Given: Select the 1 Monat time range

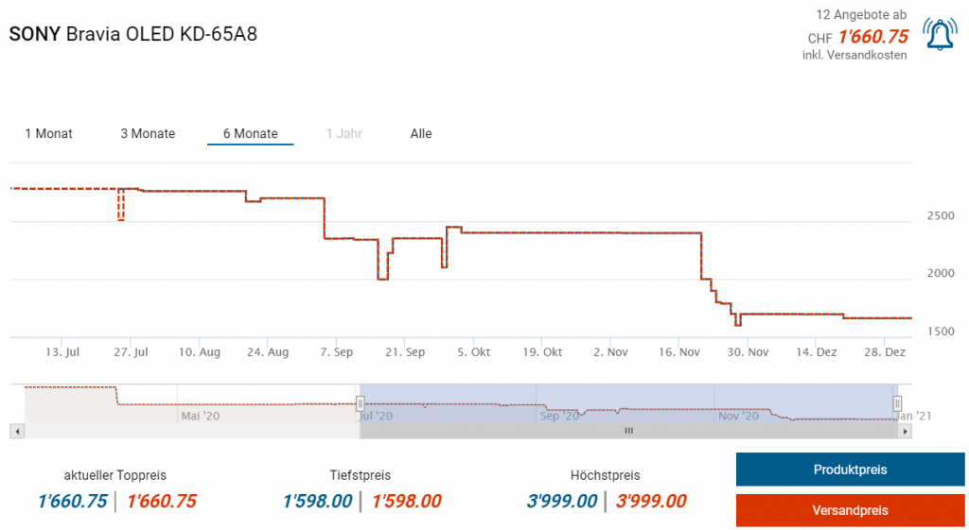Looking at the screenshot, I should 48,134.
